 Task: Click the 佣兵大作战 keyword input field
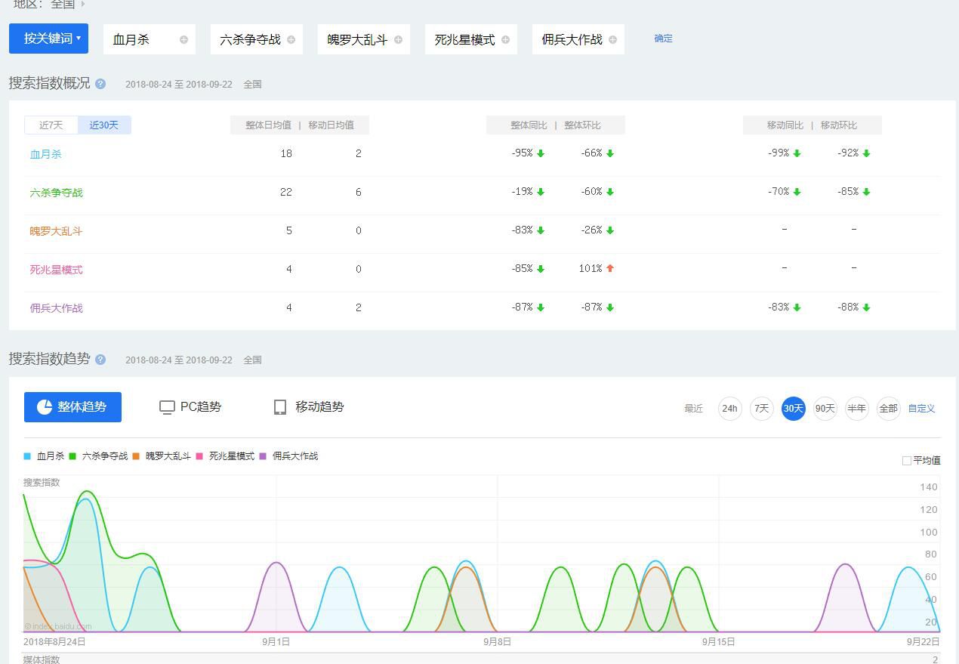[x=578, y=39]
